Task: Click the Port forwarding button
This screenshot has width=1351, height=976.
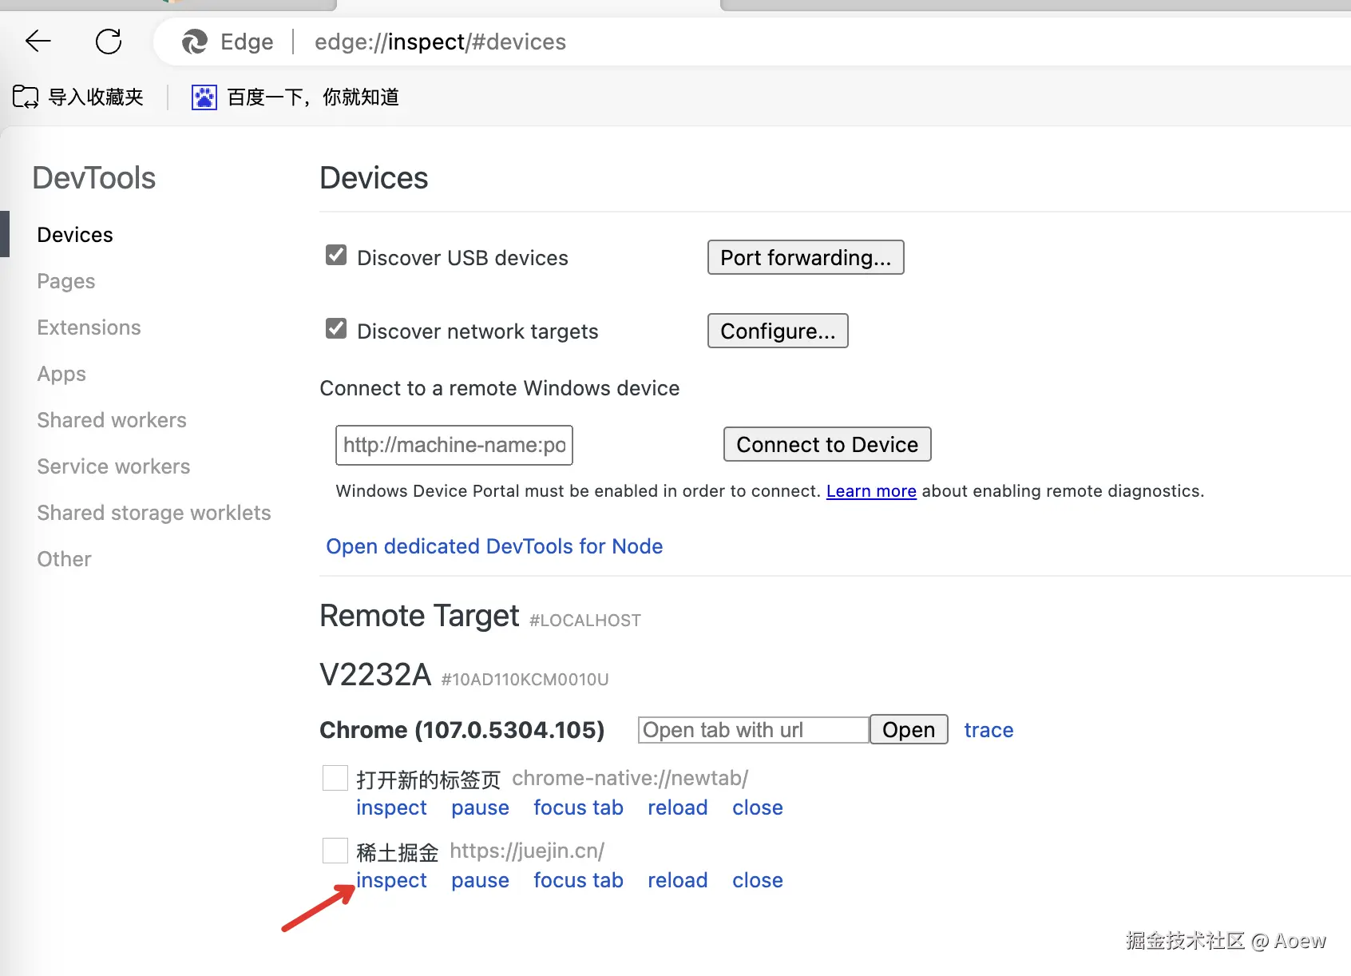Action: (805, 257)
